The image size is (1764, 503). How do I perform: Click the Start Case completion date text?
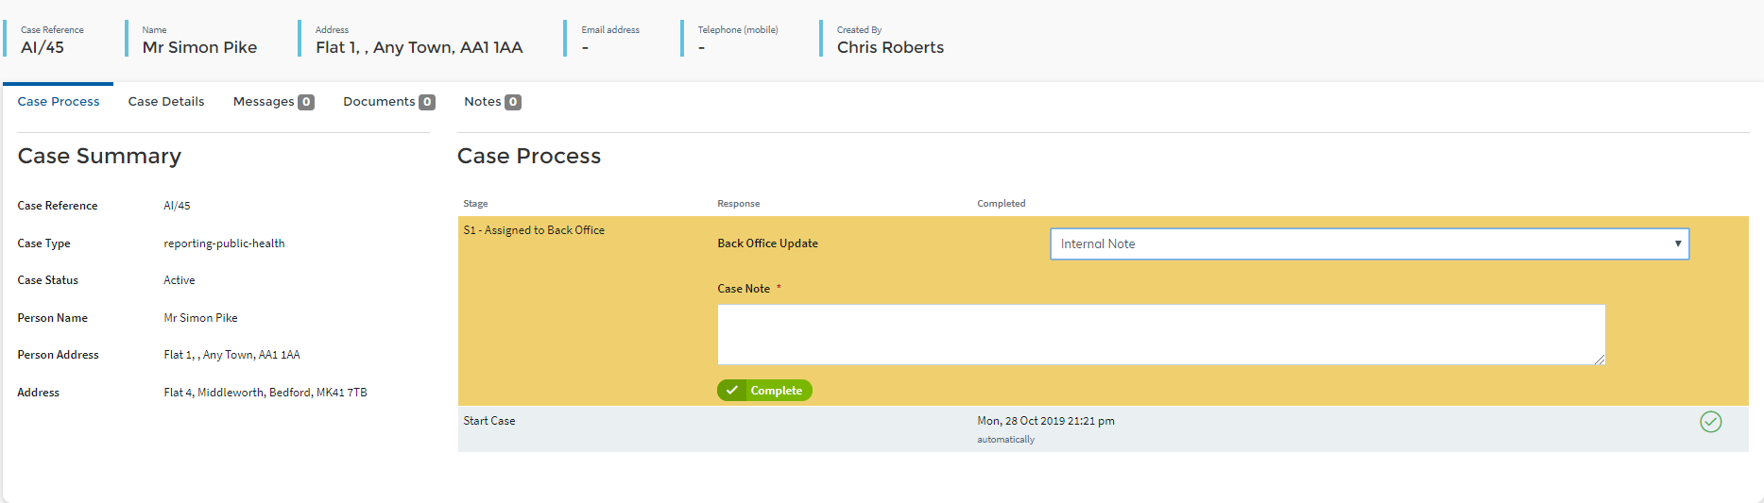(x=1046, y=421)
